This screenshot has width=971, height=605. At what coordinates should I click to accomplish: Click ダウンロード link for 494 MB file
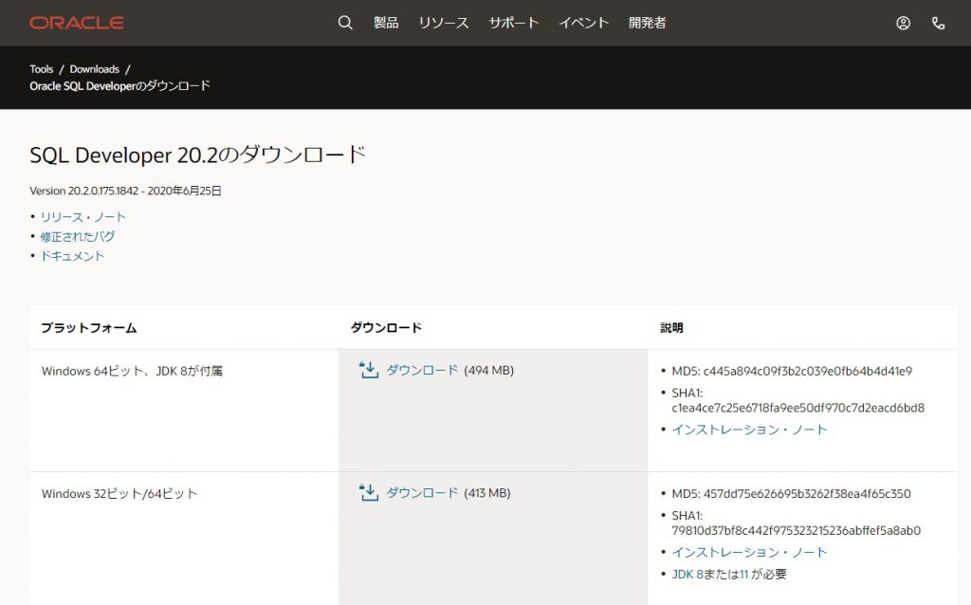(x=422, y=370)
